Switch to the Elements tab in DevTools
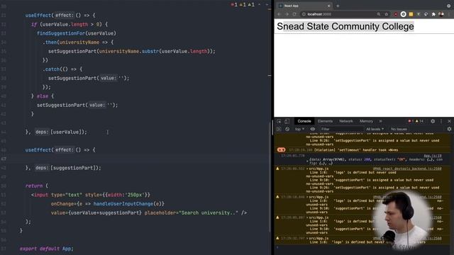454x255 pixels. point(325,121)
